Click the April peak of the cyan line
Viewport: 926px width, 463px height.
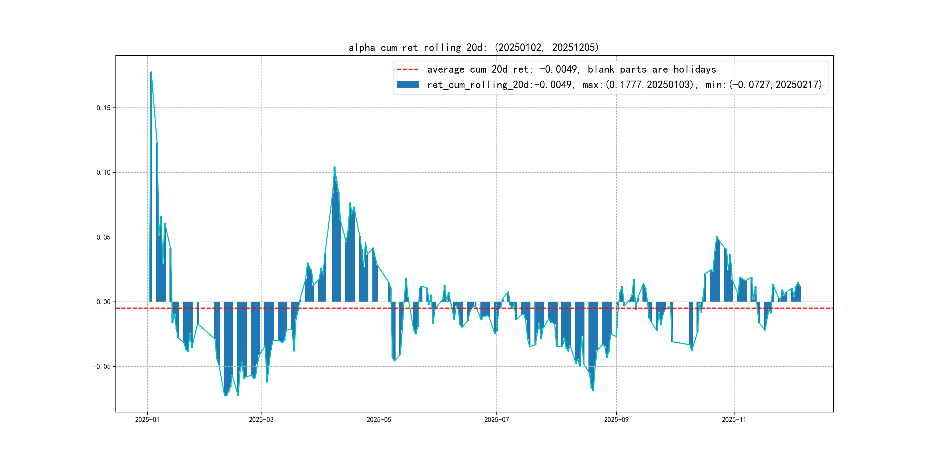point(334,167)
